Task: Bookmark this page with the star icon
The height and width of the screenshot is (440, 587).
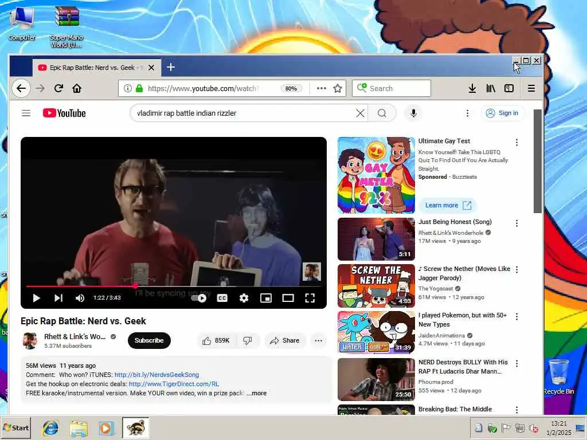Action: (x=338, y=89)
